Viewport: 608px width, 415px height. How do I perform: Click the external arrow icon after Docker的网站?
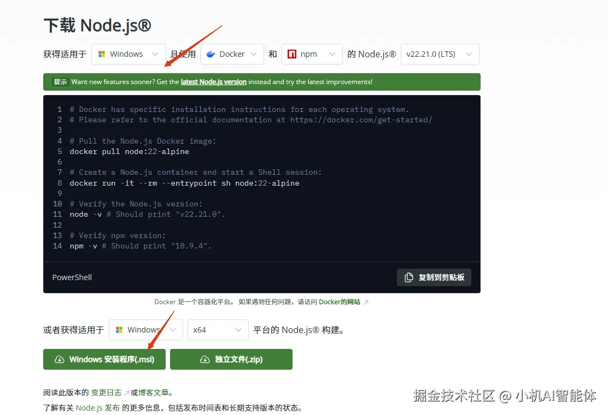pos(366,302)
